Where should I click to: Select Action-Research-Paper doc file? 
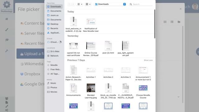pos(73,73)
